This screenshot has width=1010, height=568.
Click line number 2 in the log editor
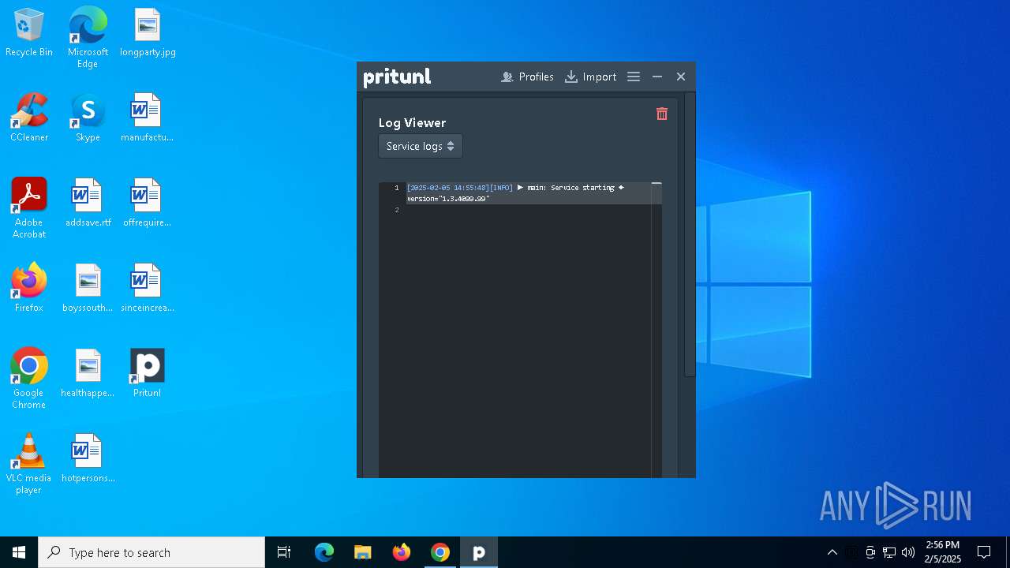click(x=397, y=210)
